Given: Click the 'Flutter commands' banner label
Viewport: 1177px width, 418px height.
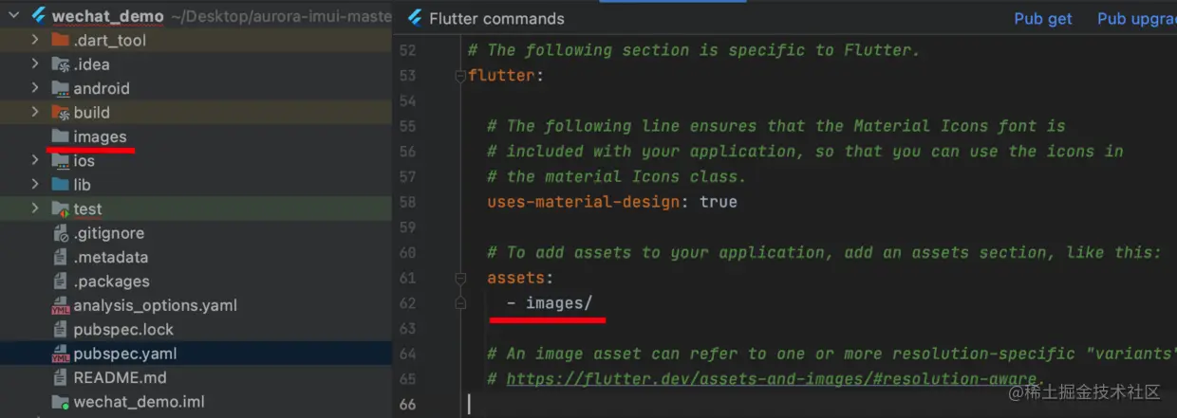Looking at the screenshot, I should click(x=496, y=19).
